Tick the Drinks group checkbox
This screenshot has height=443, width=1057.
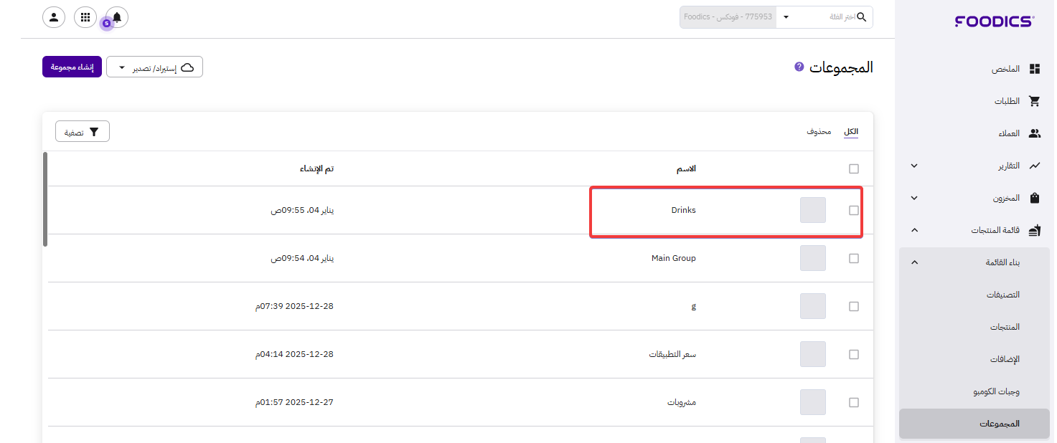coord(853,211)
